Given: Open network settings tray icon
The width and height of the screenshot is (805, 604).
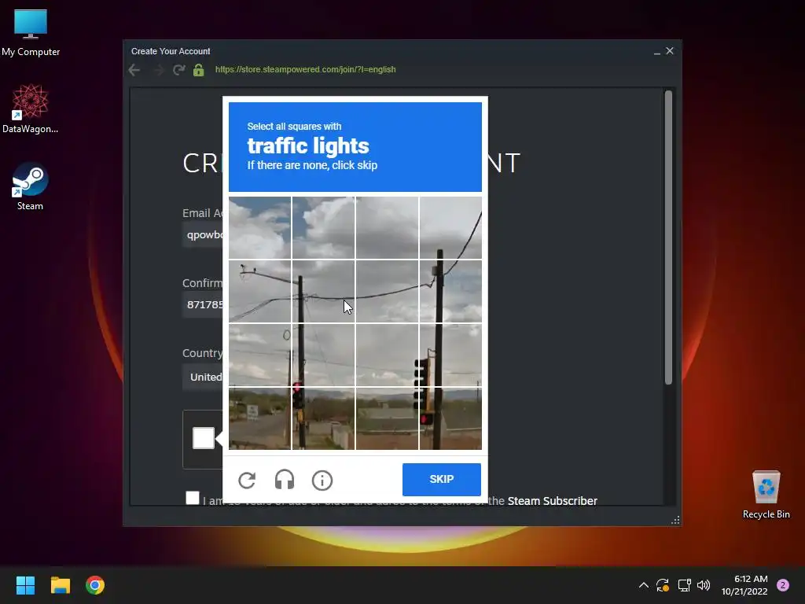Looking at the screenshot, I should [x=684, y=585].
